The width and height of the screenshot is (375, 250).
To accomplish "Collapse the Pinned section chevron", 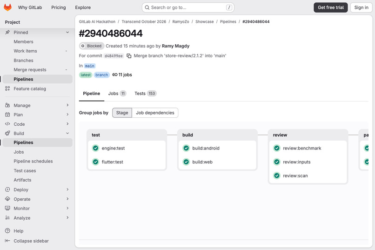I will 67,32.
